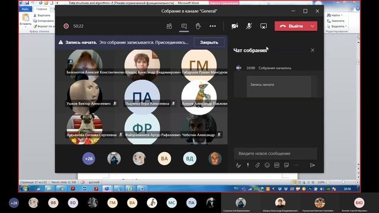The width and height of the screenshot is (379, 213).
Task: Click the page count in Word status bar
Action: [33, 182]
